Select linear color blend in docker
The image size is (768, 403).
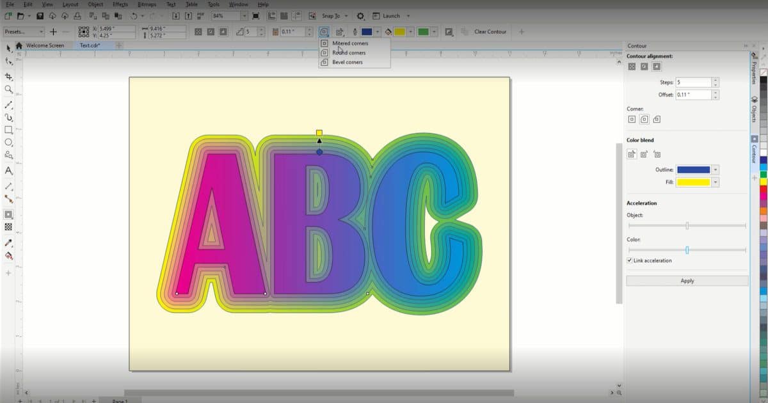tap(632, 154)
